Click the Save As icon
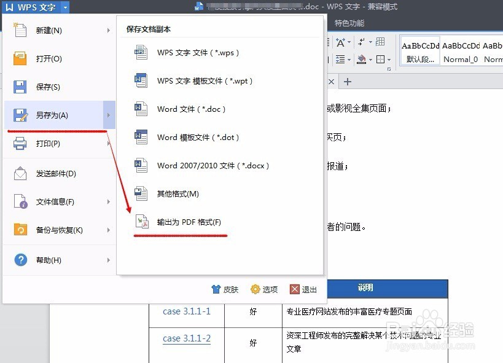This screenshot has height=363, width=503. [20, 115]
